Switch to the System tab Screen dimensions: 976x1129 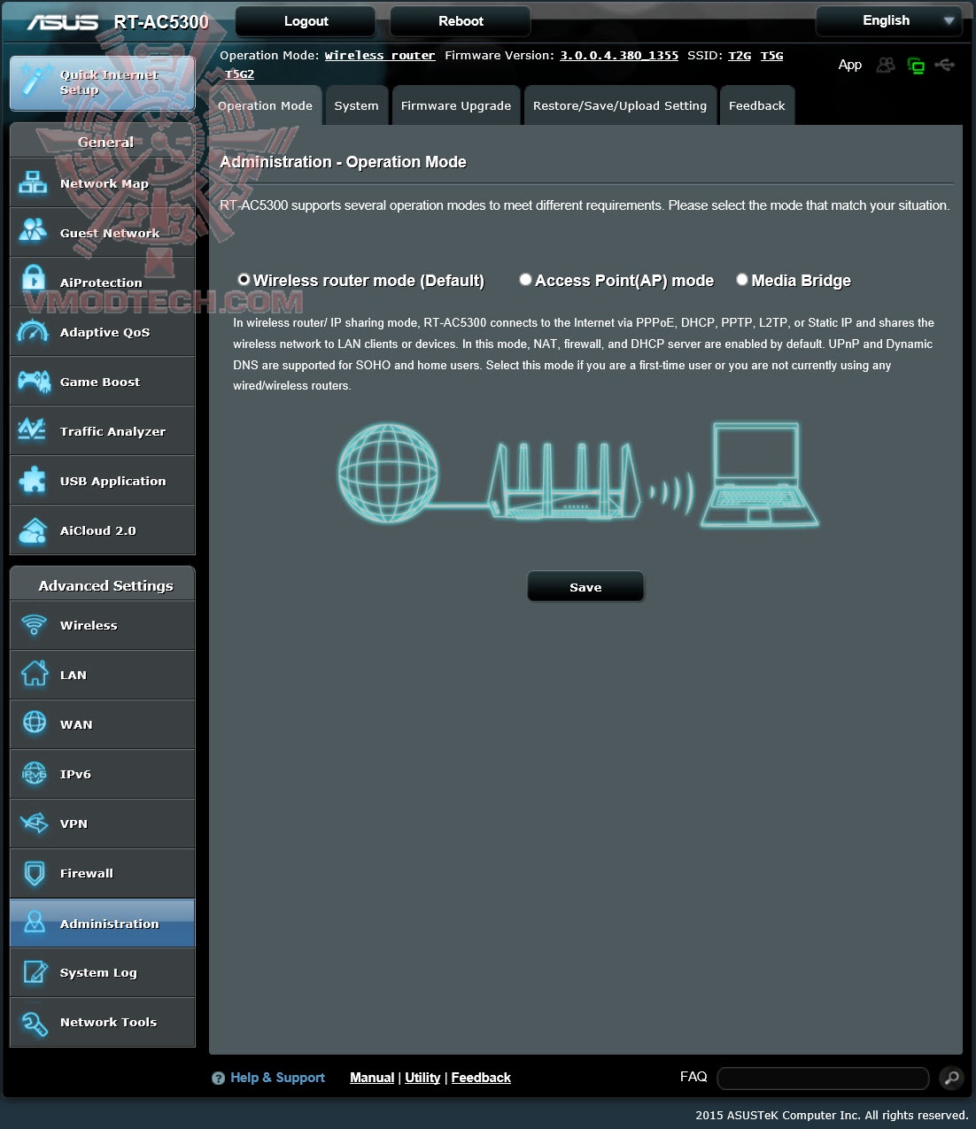coord(356,105)
